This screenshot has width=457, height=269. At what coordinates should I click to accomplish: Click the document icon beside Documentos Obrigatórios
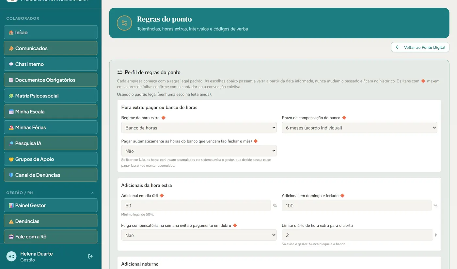tap(11, 80)
